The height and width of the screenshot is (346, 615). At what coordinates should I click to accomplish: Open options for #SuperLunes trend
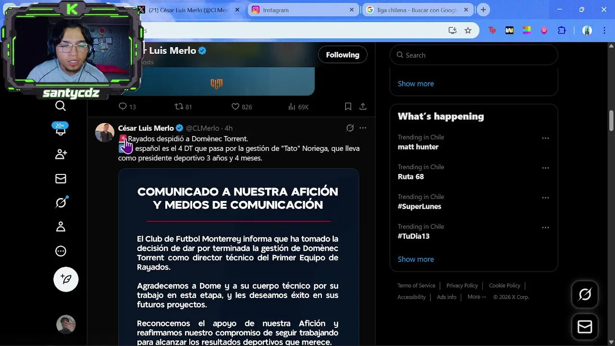[545, 198]
